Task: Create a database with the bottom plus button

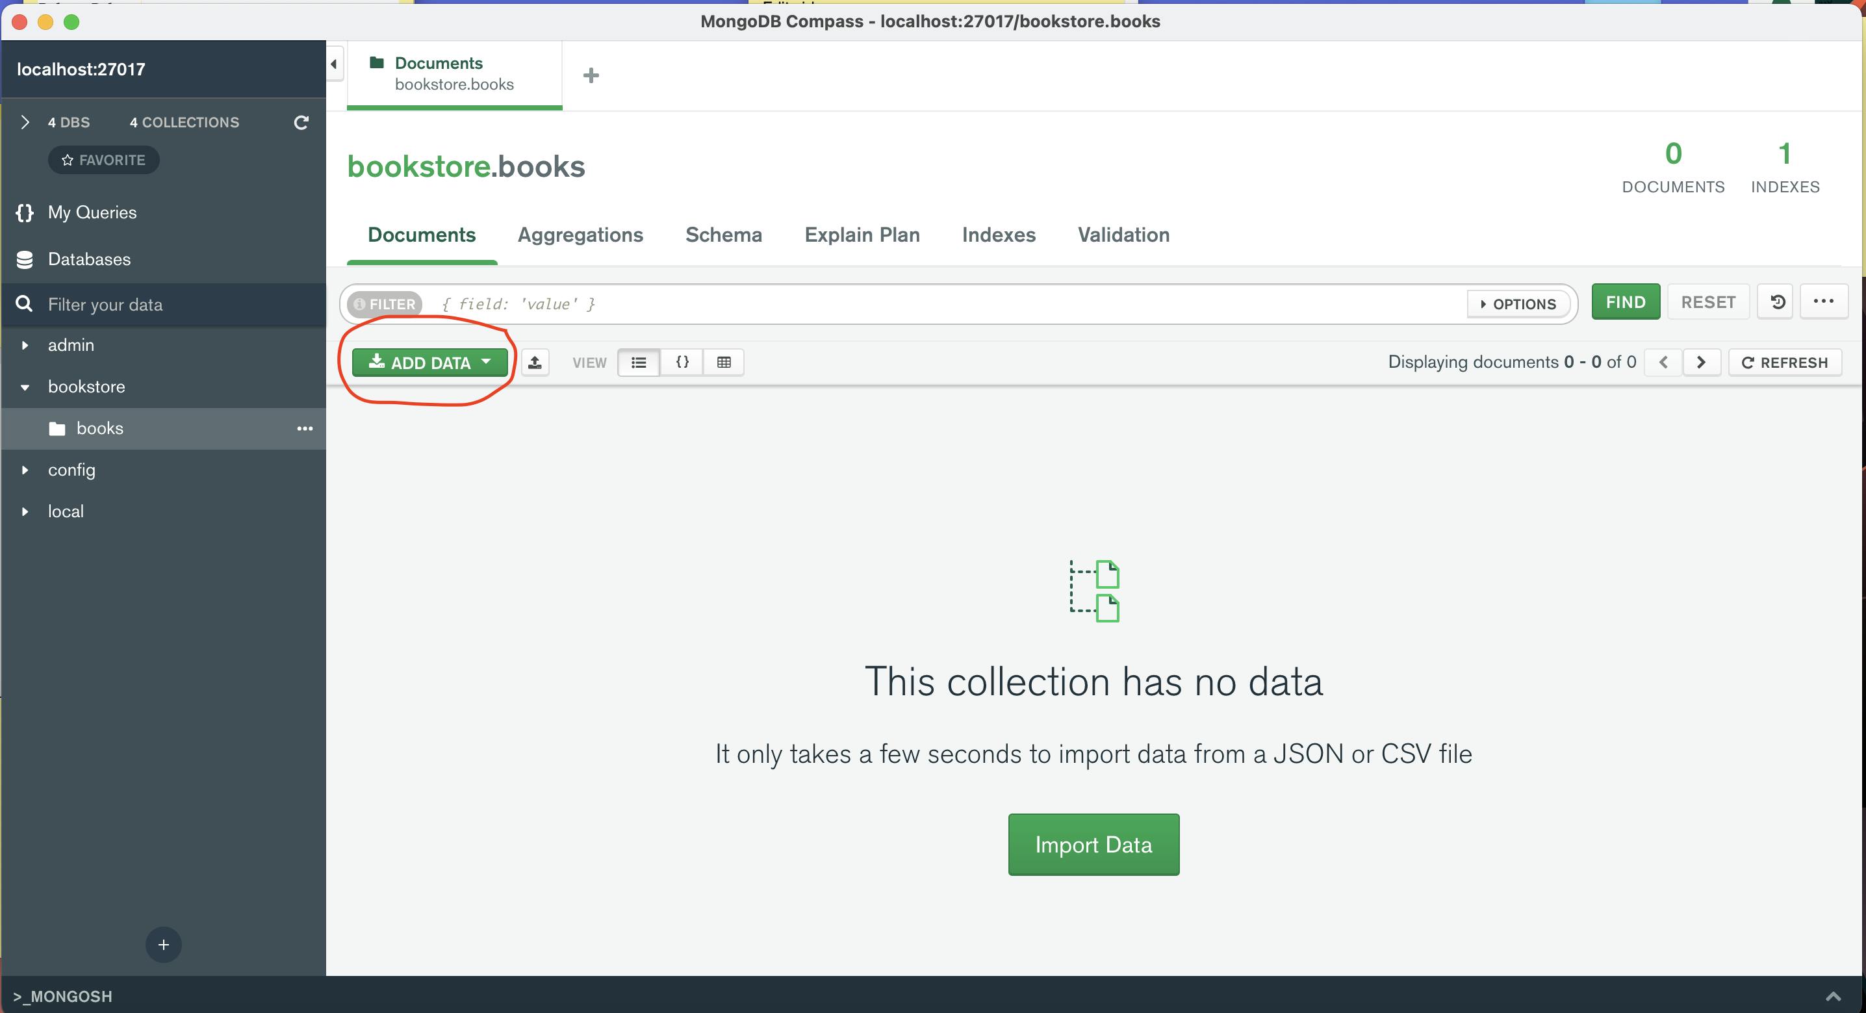Action: tap(164, 944)
